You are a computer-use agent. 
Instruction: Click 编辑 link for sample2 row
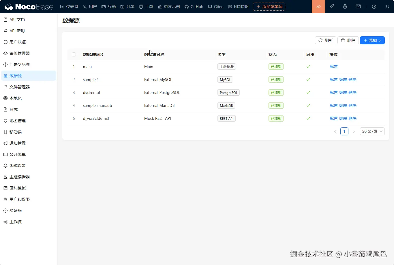[x=343, y=79]
